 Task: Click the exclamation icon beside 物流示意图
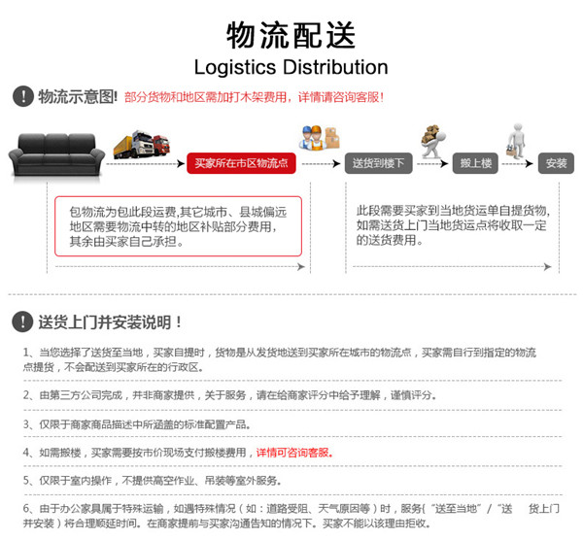point(23,96)
